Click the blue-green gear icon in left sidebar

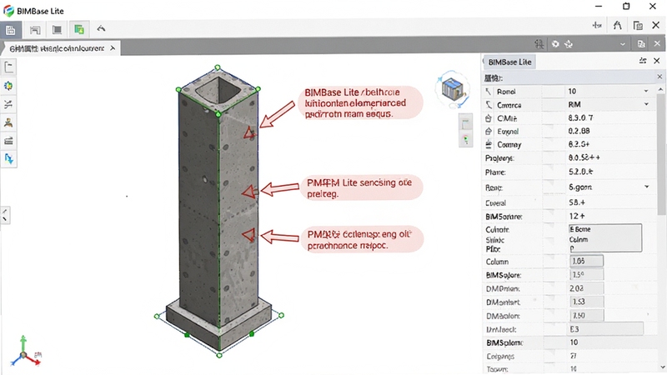click(x=8, y=86)
